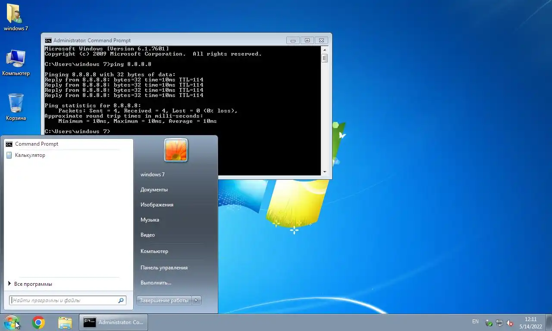Launch Google Chrome from the taskbar
The image size is (552, 331).
(x=38, y=322)
